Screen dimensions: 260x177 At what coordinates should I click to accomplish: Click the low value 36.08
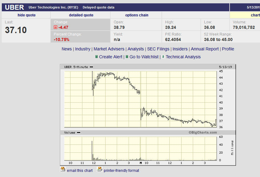(x=210, y=27)
